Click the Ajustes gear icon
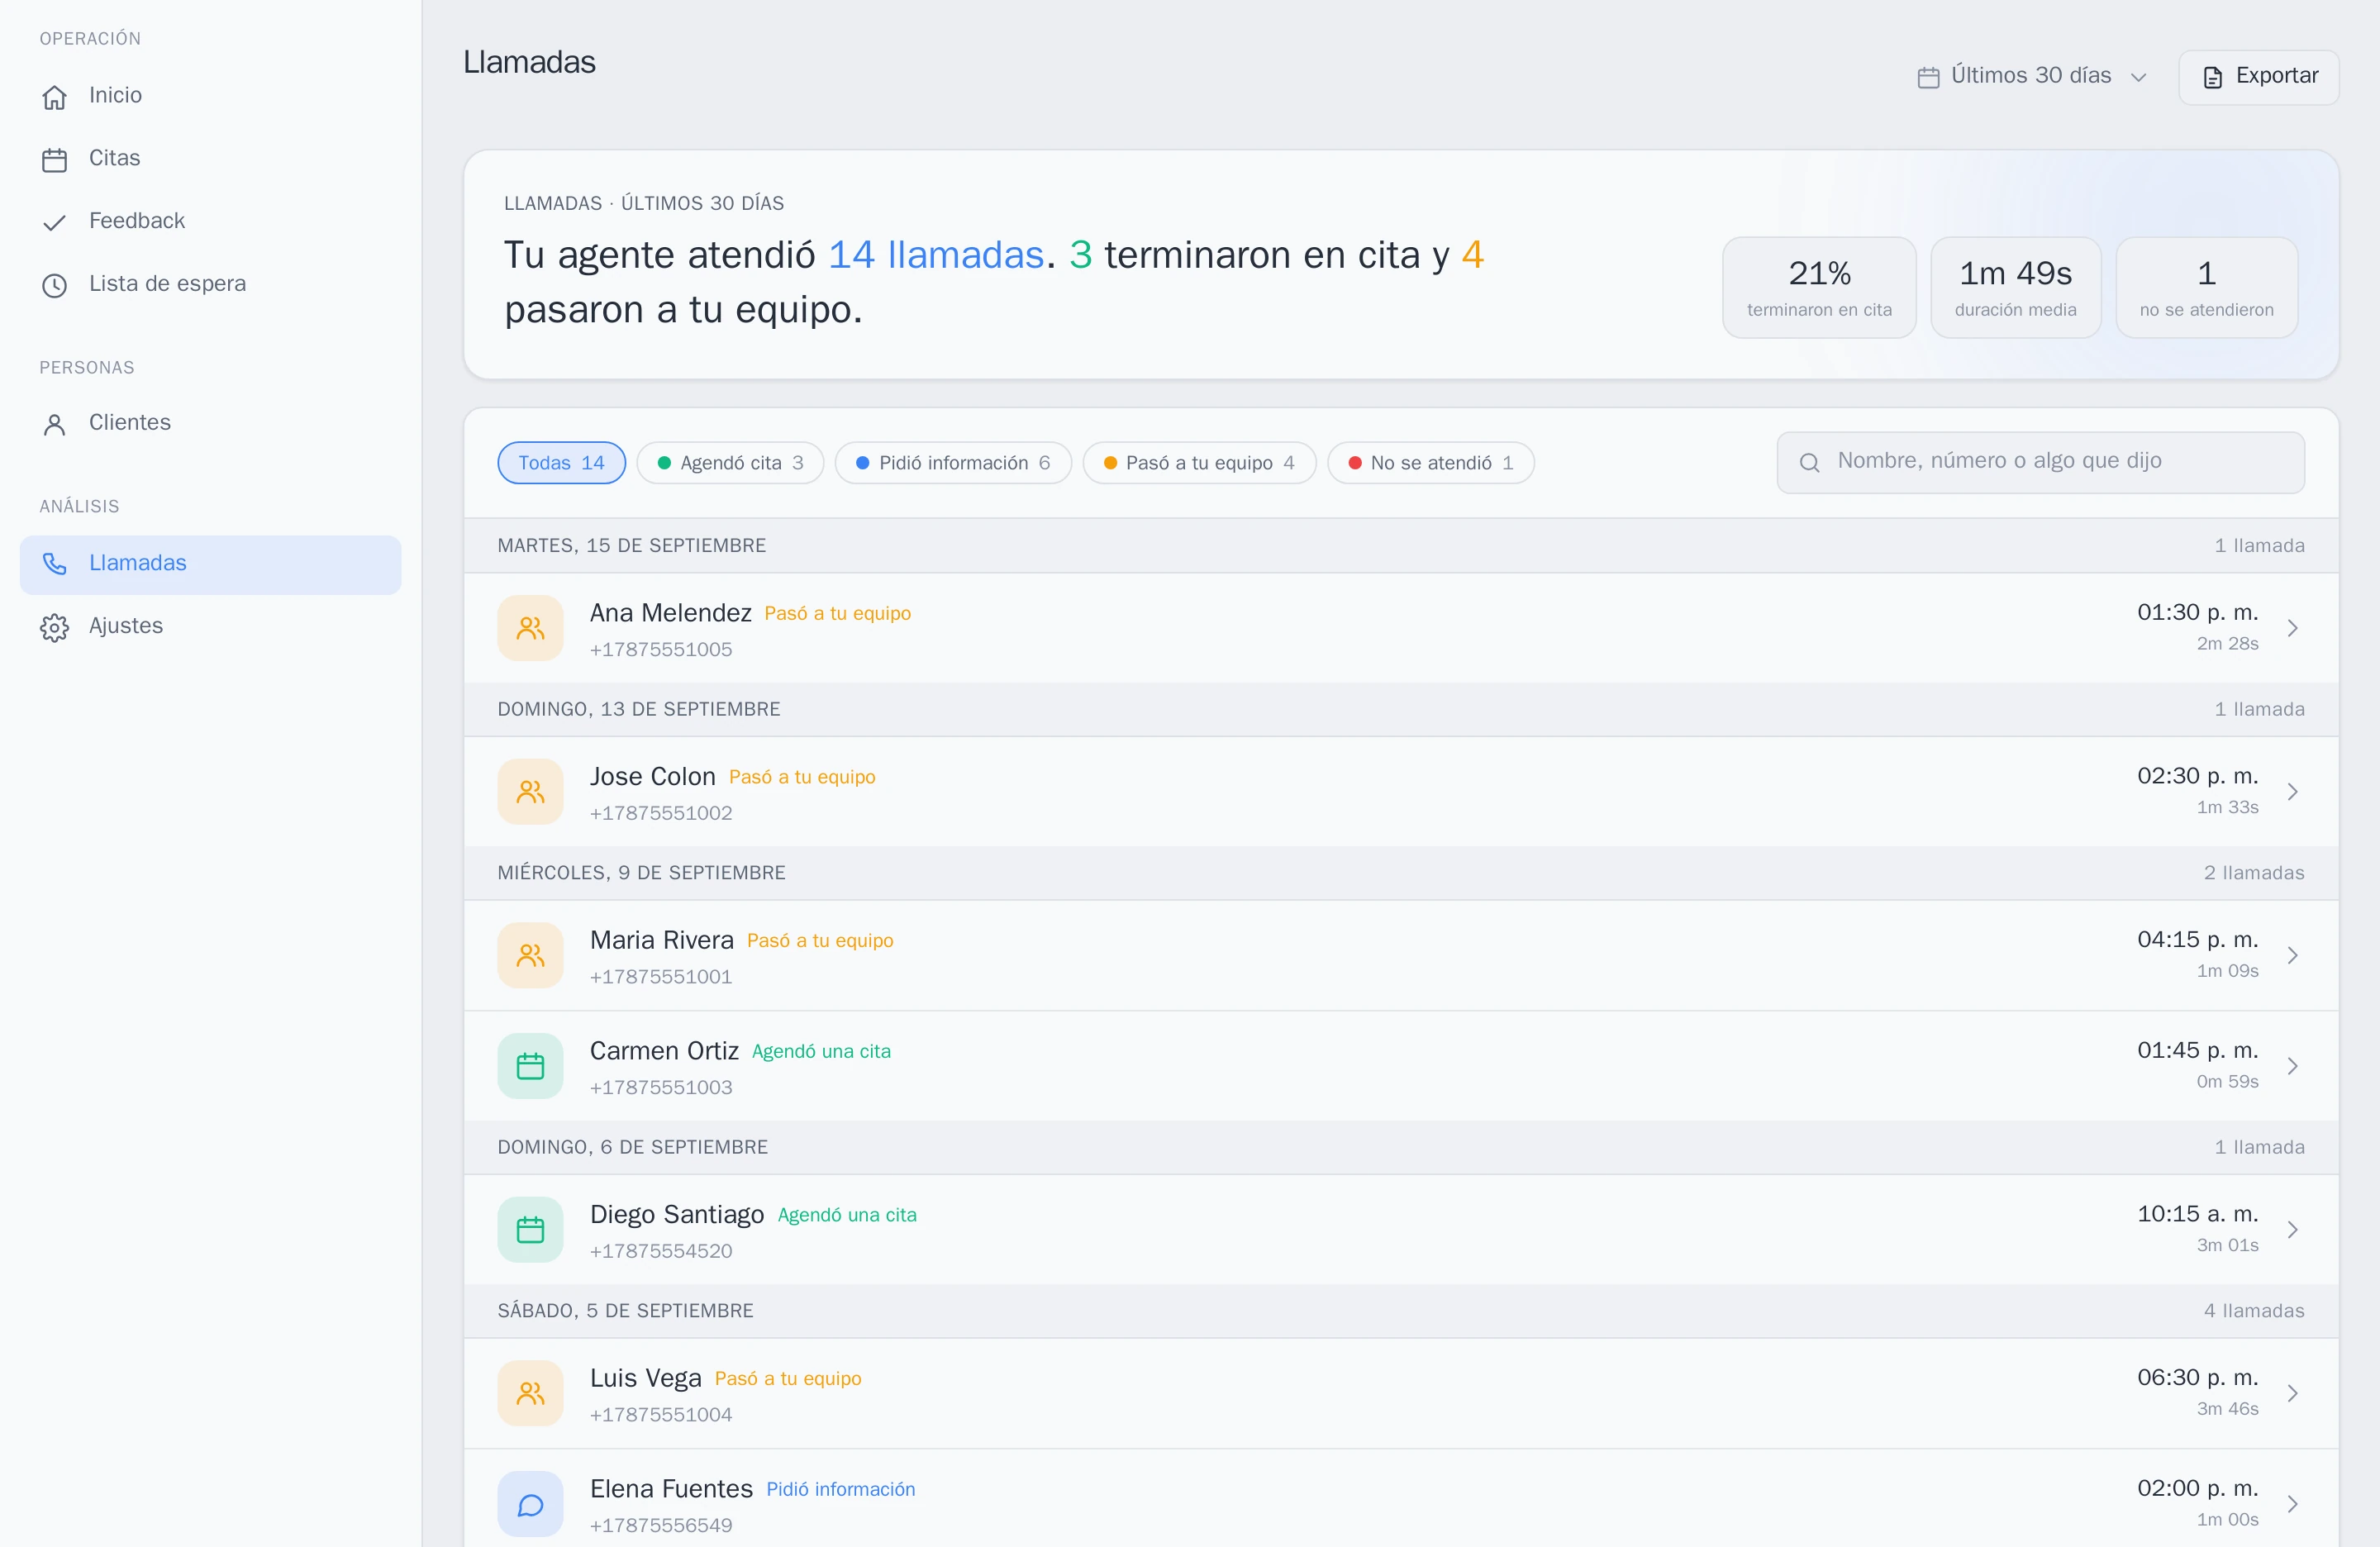Screen dimensions: 2380x1547 tap(54, 627)
